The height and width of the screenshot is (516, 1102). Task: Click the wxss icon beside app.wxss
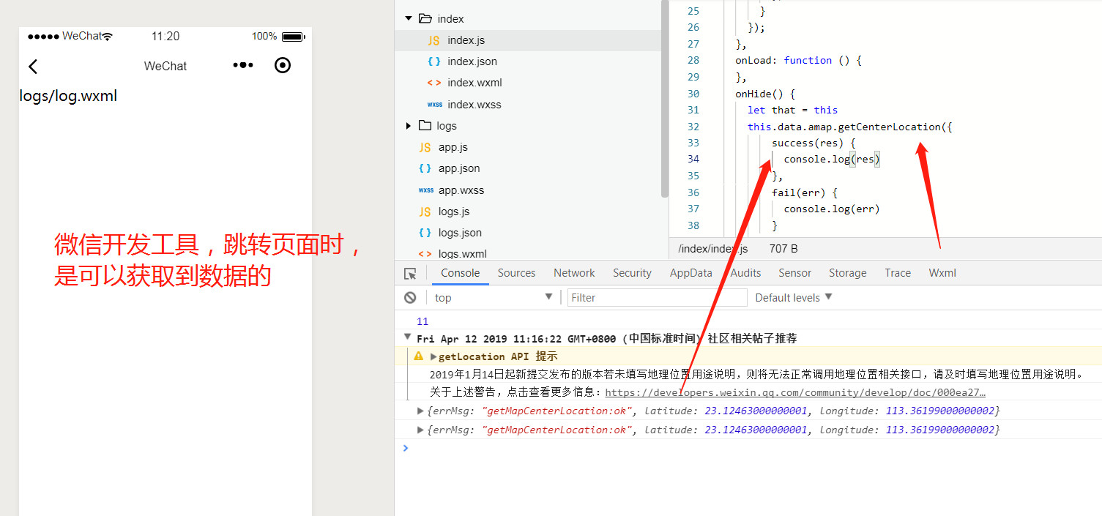pos(425,190)
